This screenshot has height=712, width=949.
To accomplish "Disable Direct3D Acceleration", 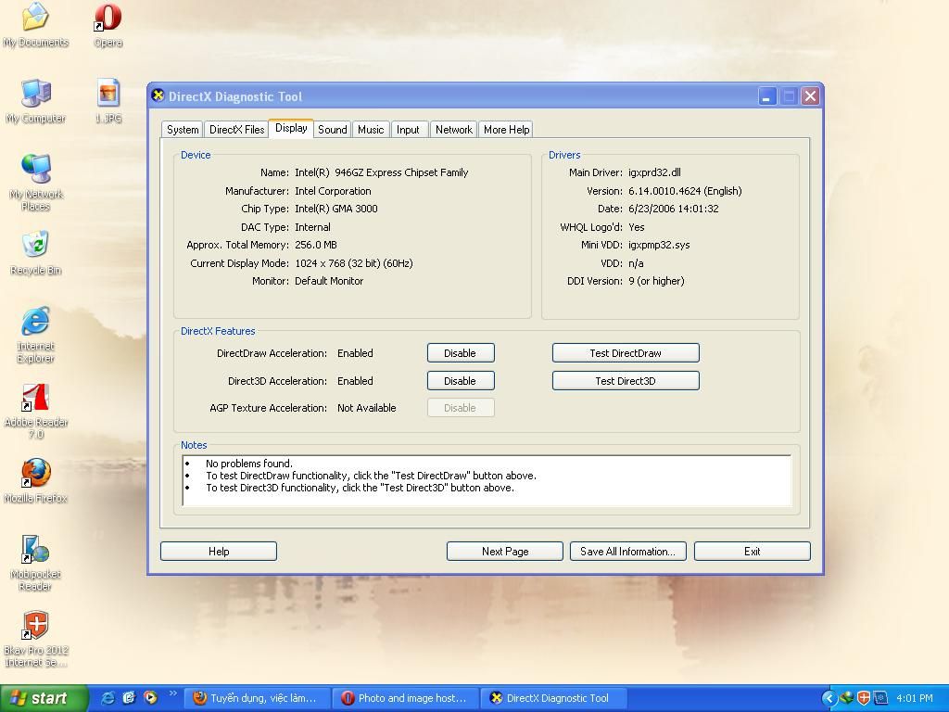I will (461, 381).
